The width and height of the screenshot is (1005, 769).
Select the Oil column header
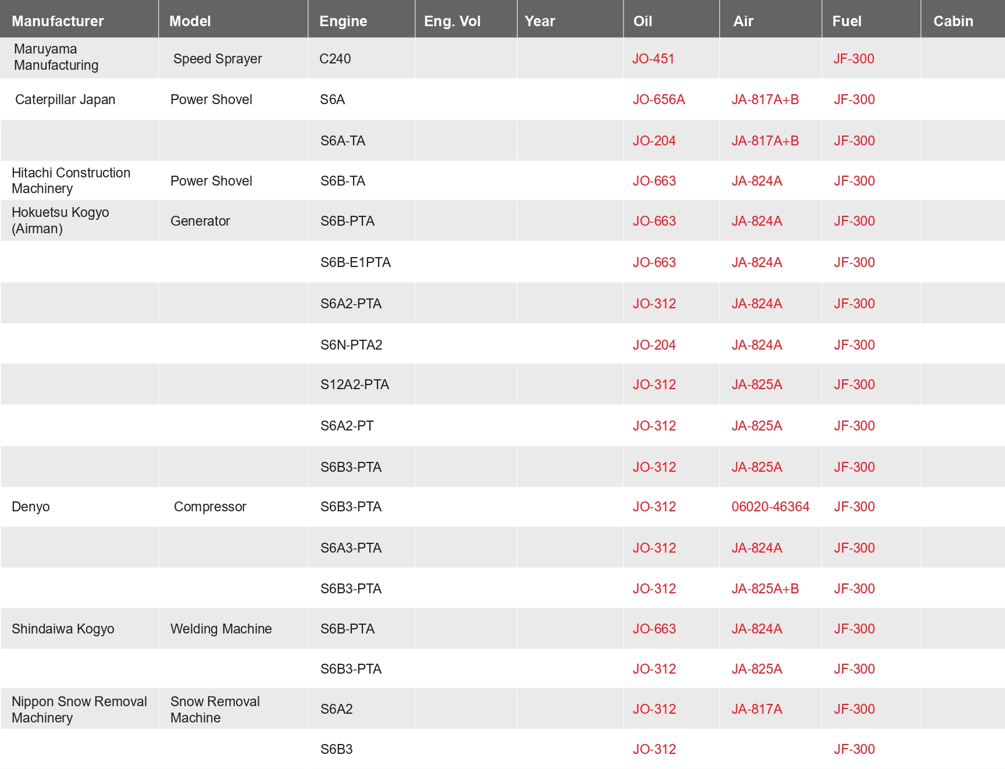(x=642, y=21)
